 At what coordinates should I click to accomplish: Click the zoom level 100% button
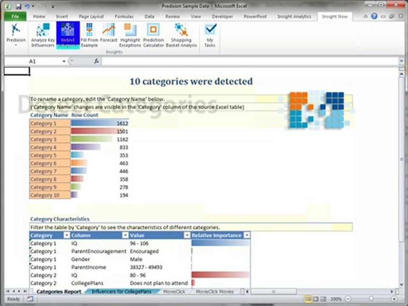(336, 299)
